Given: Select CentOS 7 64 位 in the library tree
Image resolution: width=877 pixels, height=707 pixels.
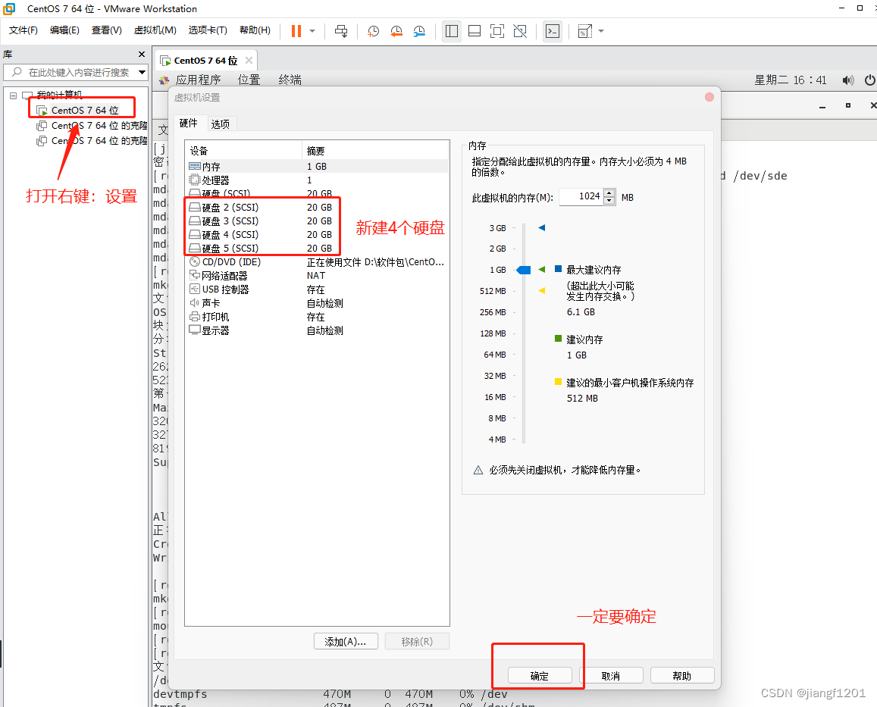Looking at the screenshot, I should pyautogui.click(x=85, y=110).
